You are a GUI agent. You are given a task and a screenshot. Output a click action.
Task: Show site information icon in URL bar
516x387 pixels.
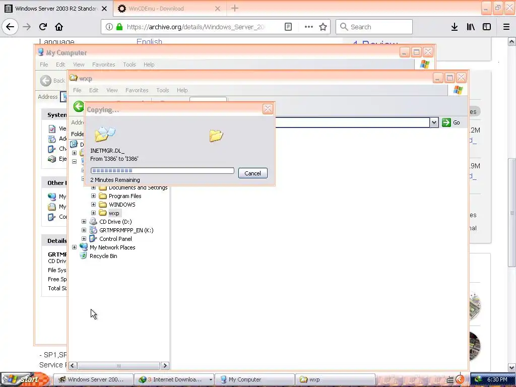tap(109, 27)
